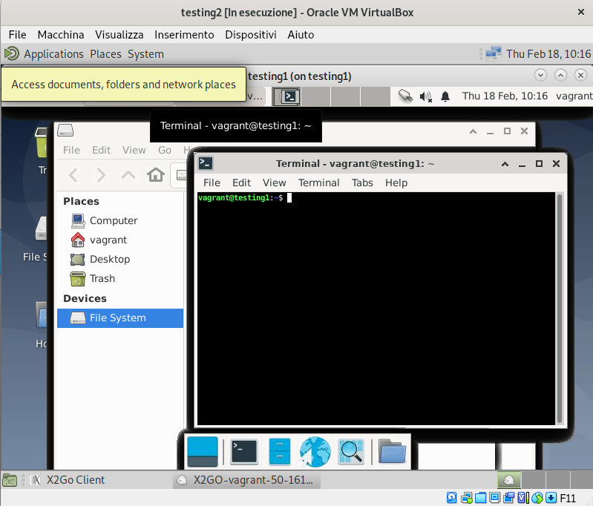
Task: Click the Back arrow in the file manager
Action: (x=73, y=175)
